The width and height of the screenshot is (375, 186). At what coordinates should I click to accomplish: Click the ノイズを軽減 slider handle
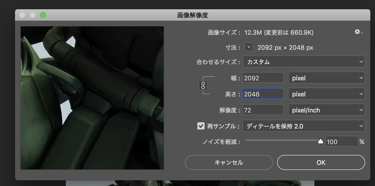pyautogui.click(x=321, y=141)
